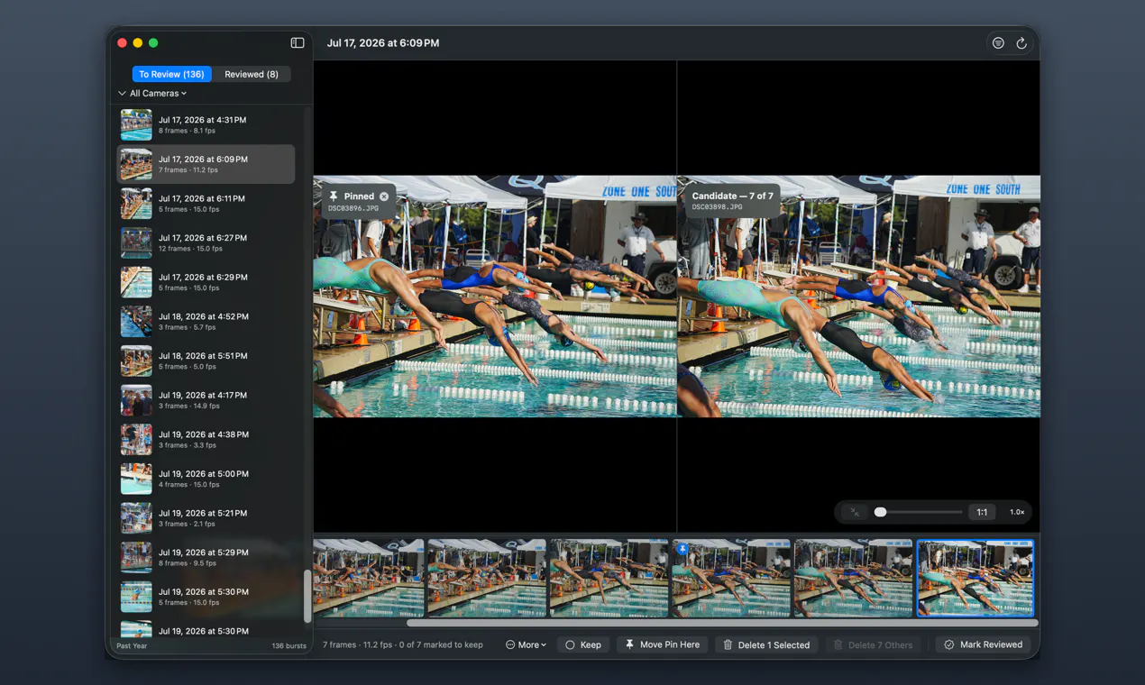The image size is (1145, 685).
Task: Select the Jul 19, 2026 at 5:29 PM burst
Action: tap(206, 558)
